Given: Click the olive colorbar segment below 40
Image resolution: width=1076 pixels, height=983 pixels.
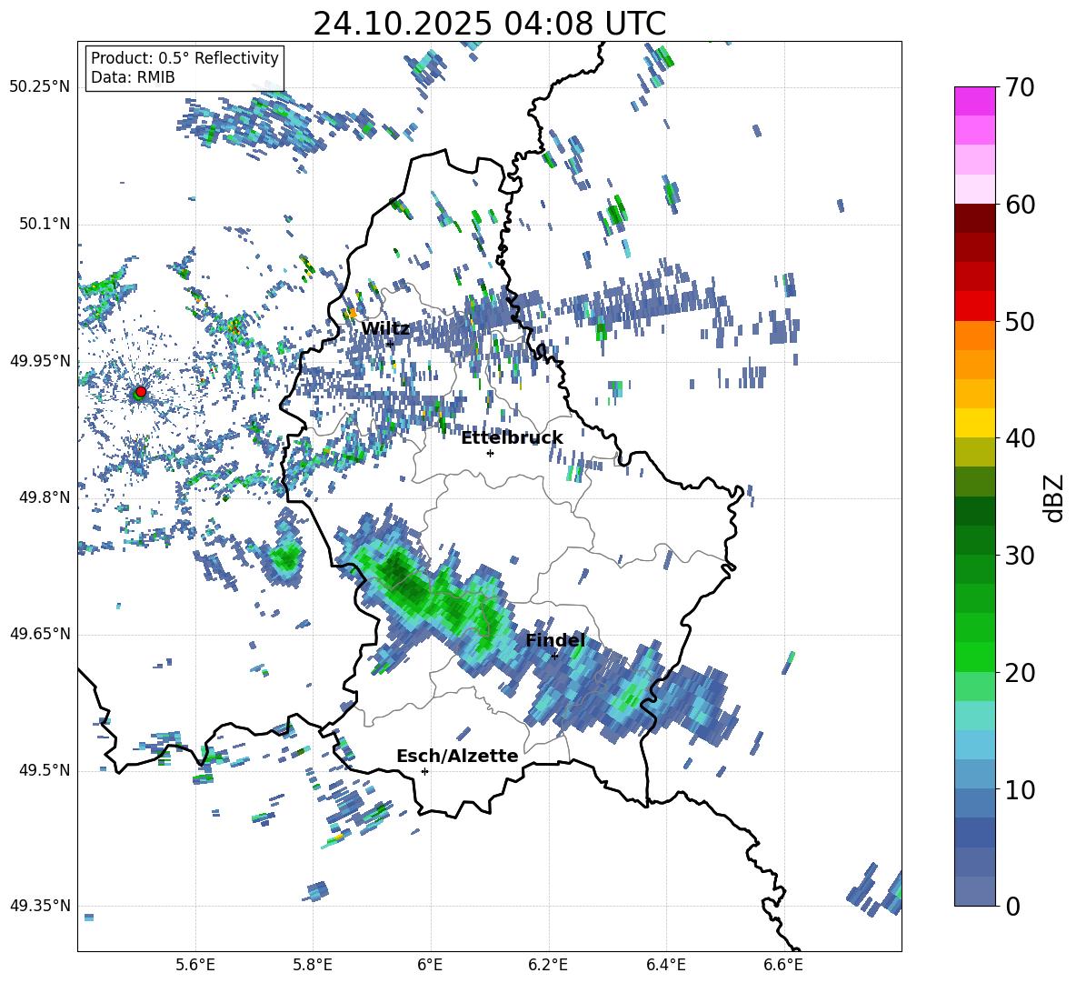Looking at the screenshot, I should pos(974,452).
